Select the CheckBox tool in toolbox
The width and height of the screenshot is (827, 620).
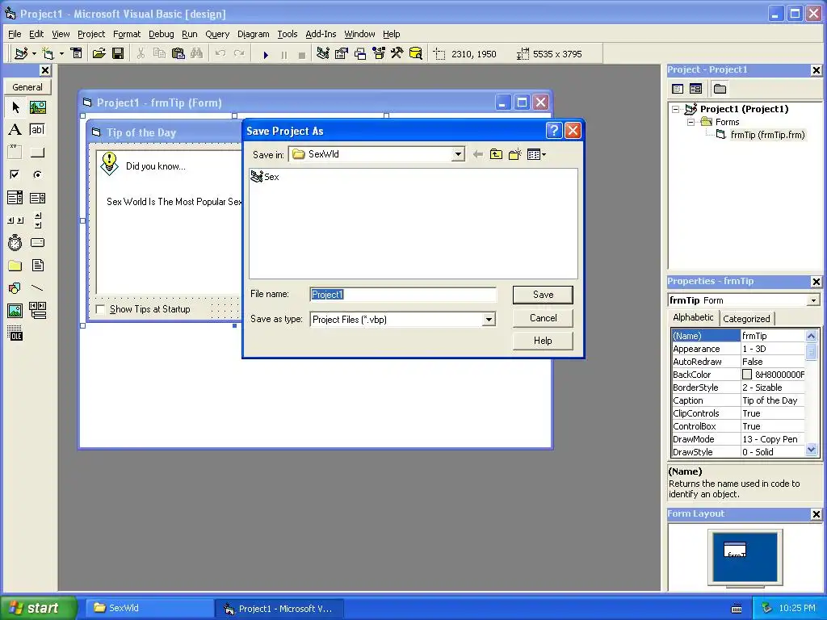[15, 174]
